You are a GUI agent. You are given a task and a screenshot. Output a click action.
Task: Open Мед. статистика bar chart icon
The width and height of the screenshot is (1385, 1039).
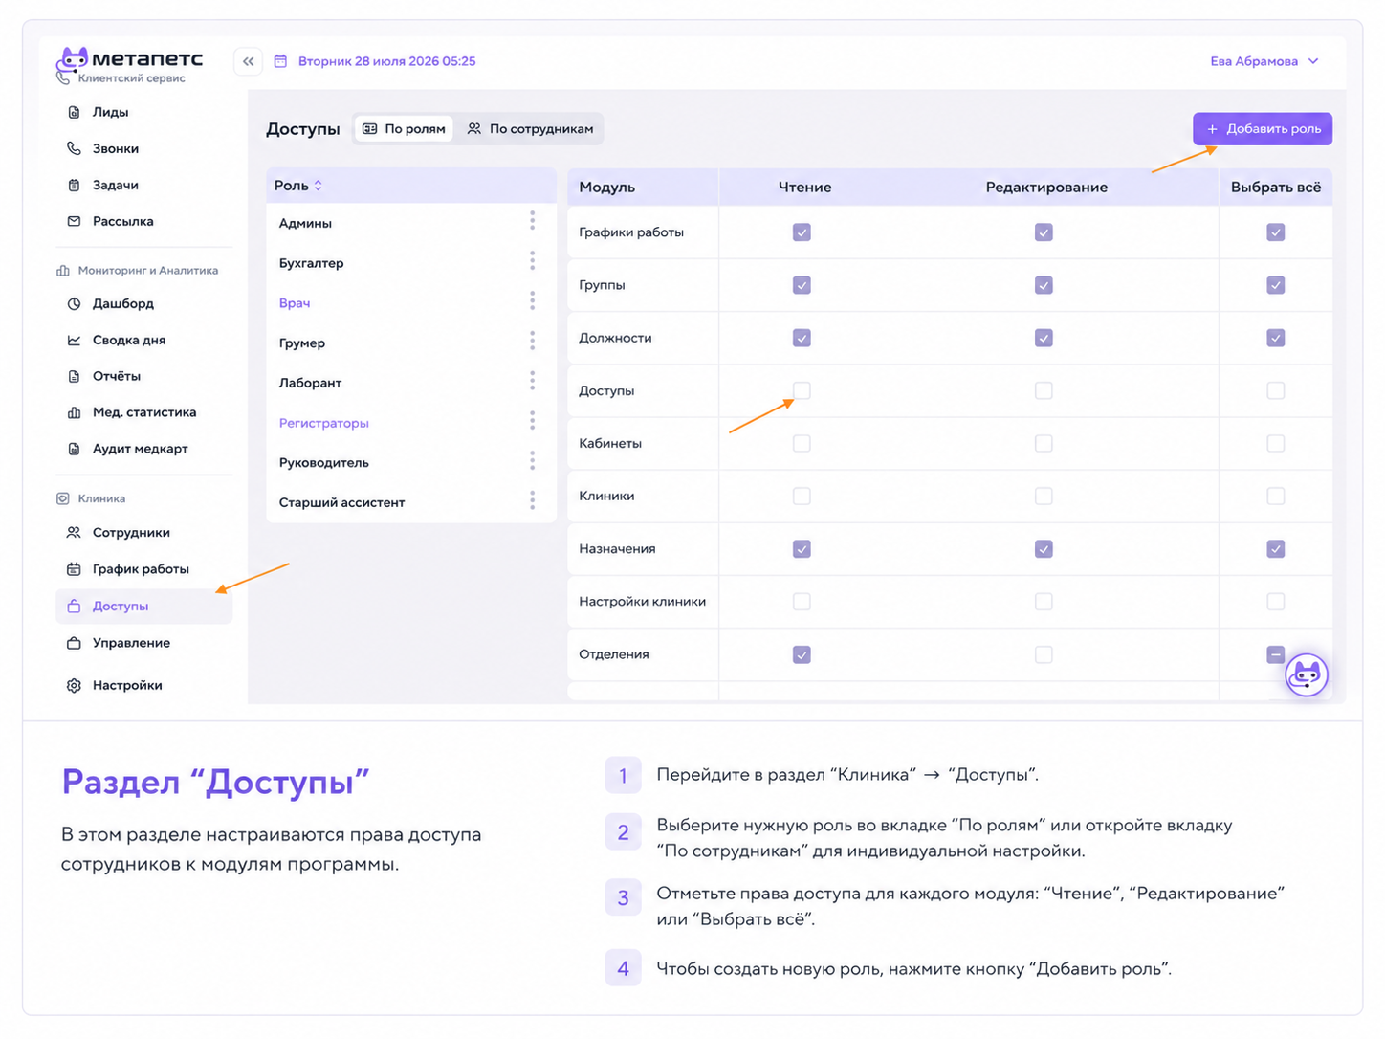74,412
